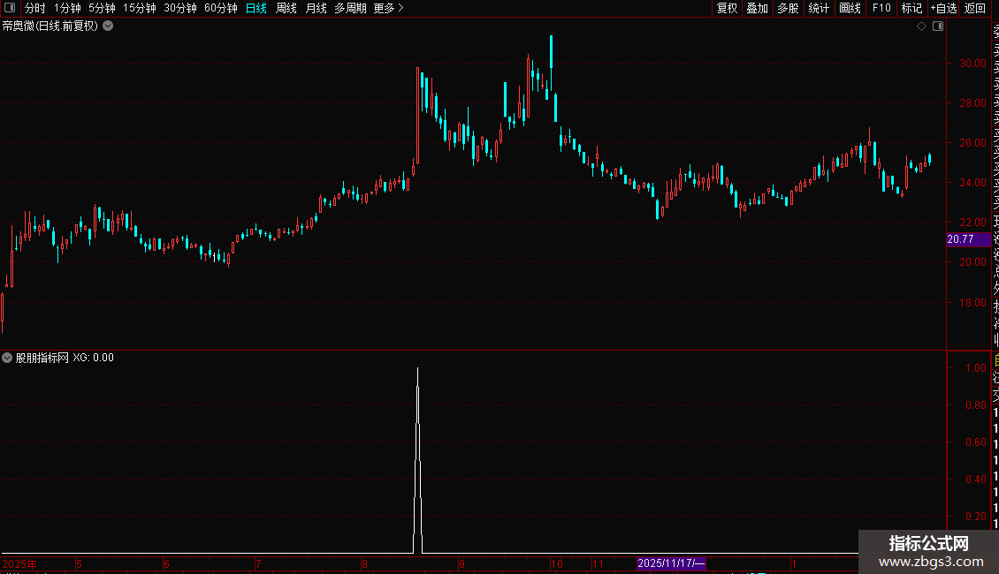Image resolution: width=999 pixels, height=574 pixels.
Task: Click the 标记 mark button
Action: [x=911, y=8]
